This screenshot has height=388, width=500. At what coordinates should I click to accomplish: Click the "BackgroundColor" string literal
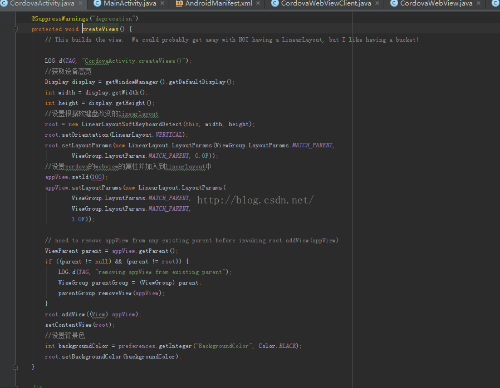[222, 346]
